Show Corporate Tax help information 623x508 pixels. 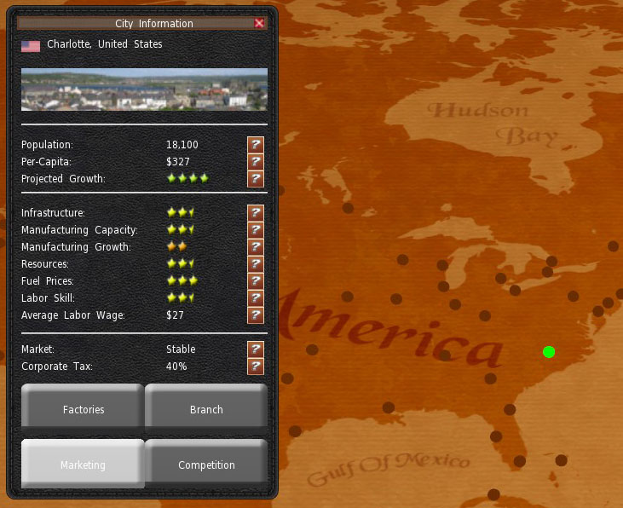[x=255, y=367]
